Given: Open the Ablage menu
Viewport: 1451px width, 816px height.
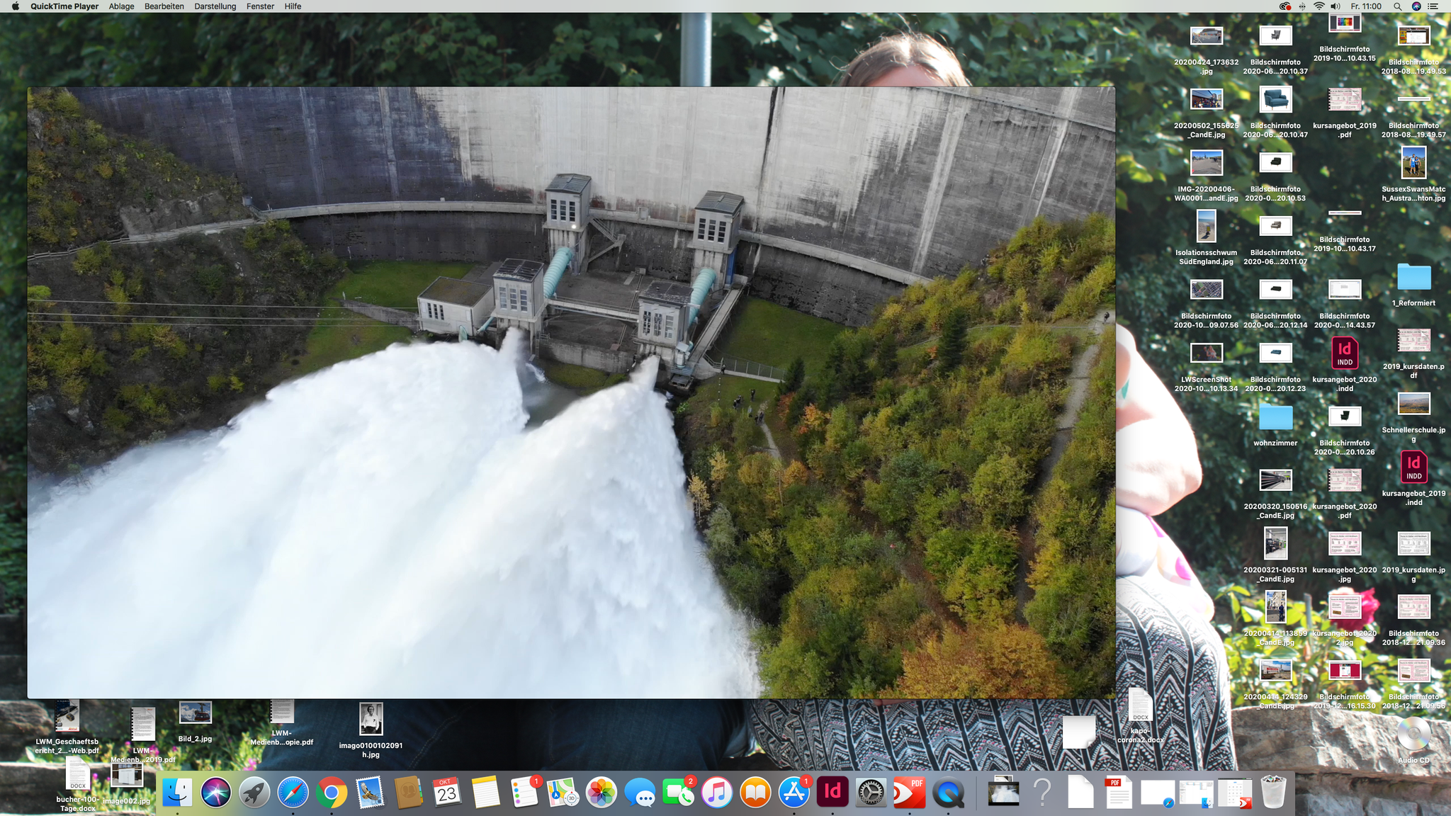Looking at the screenshot, I should tap(121, 6).
